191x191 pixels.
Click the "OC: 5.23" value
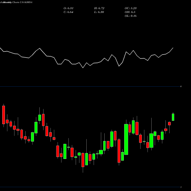[x=131, y=8]
